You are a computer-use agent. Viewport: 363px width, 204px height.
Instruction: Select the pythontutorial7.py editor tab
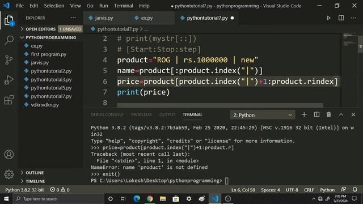click(x=207, y=18)
